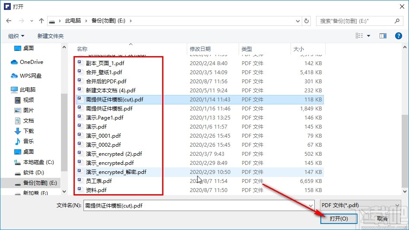Click file list scrollbar up arrow
The image size is (409, 230).
click(405, 47)
